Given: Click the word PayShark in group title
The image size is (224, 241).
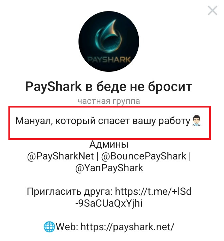Looking at the screenshot, I should [x=54, y=87].
